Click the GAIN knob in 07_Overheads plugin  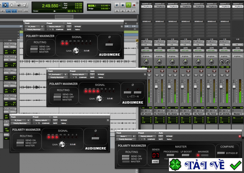click(99, 99)
